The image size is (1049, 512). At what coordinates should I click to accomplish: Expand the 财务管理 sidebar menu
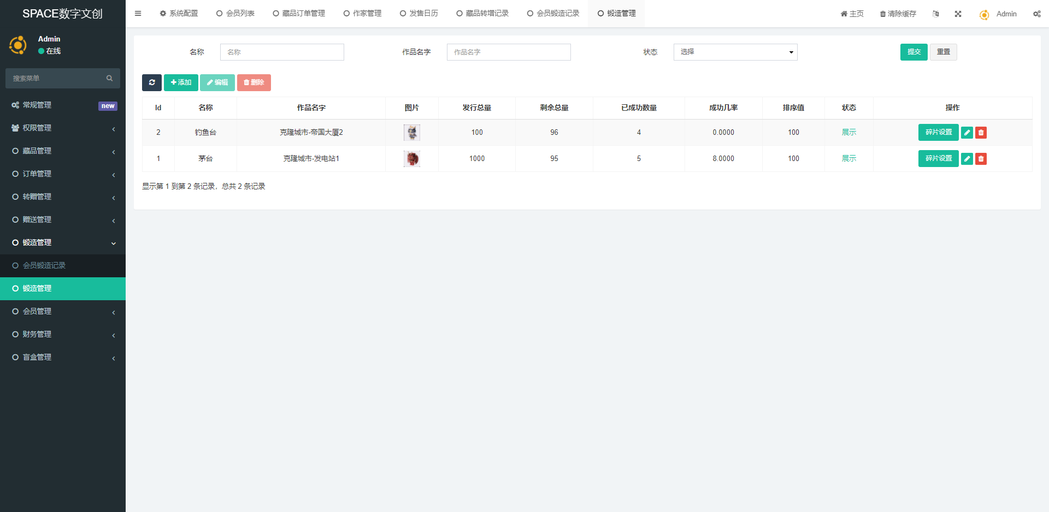(63, 335)
